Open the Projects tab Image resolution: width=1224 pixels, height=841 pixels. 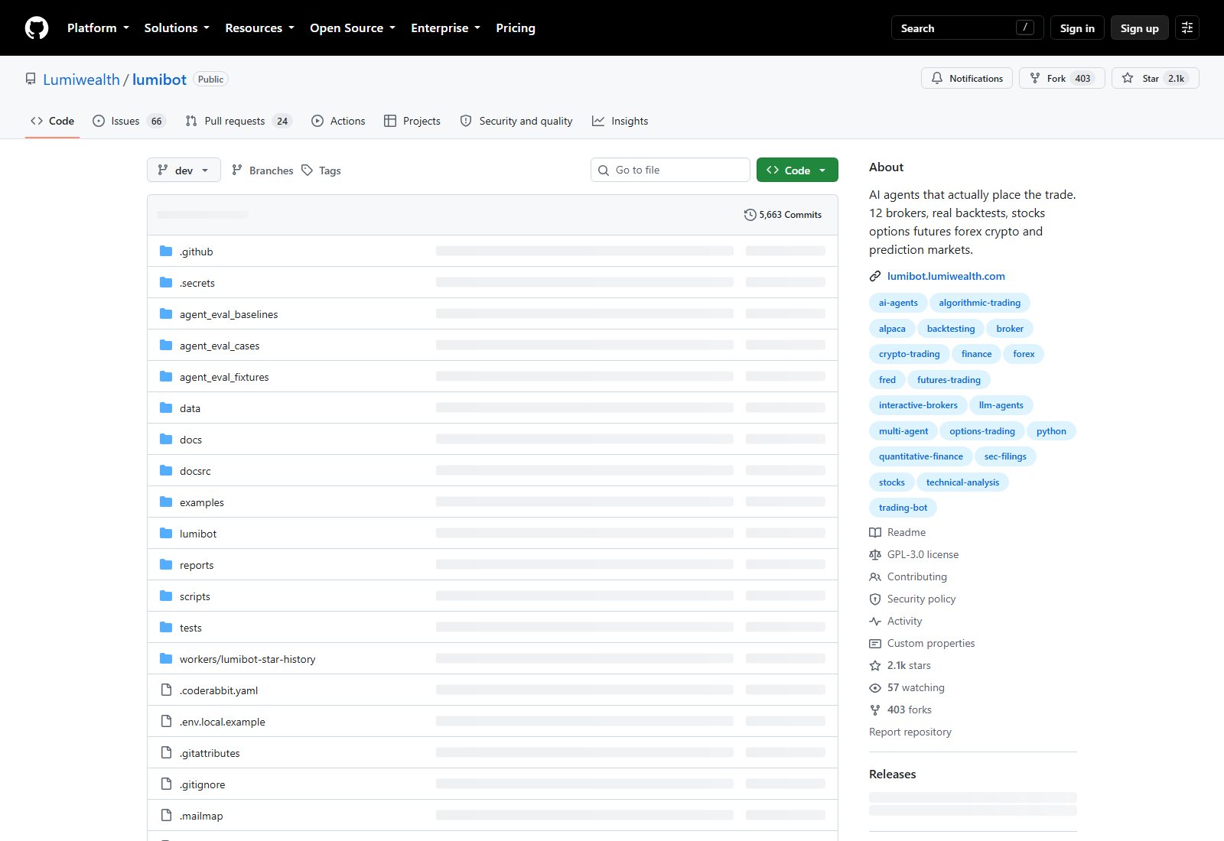412,121
